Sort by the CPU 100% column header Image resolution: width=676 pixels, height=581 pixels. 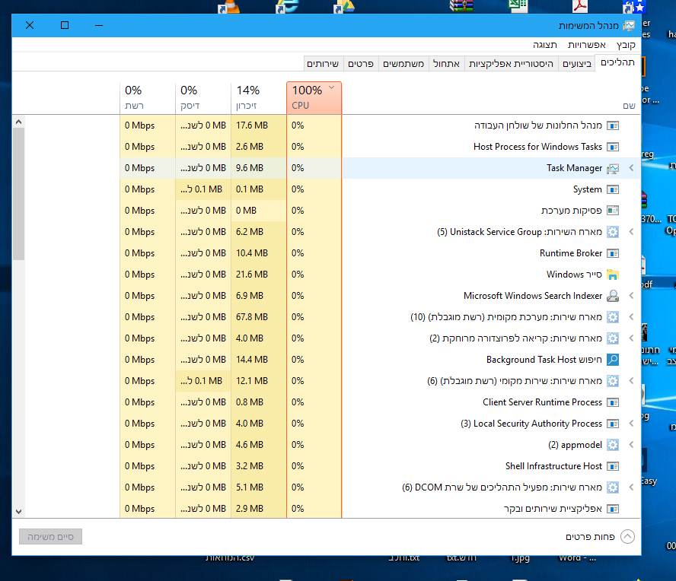[x=314, y=98]
